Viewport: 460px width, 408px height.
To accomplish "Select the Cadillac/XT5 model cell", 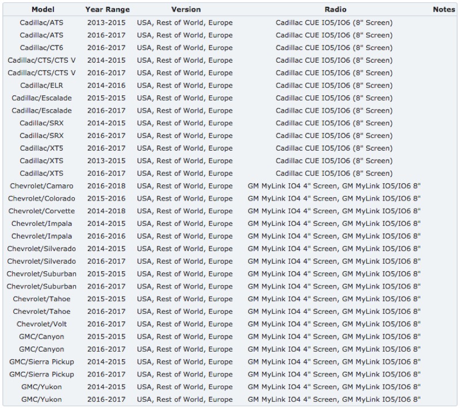I will [x=41, y=148].
